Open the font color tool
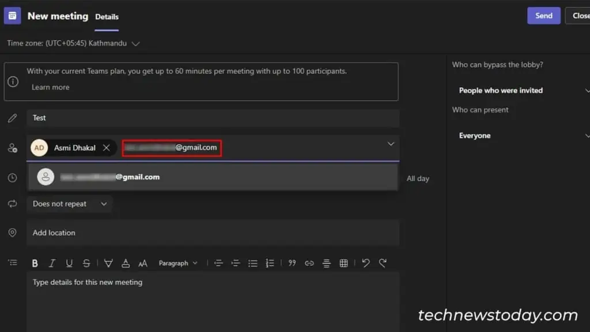 tap(126, 263)
